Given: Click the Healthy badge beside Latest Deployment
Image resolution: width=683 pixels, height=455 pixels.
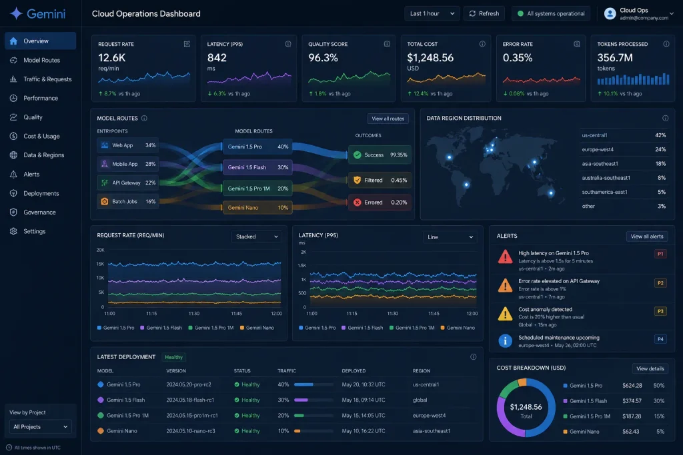Looking at the screenshot, I should tap(173, 357).
